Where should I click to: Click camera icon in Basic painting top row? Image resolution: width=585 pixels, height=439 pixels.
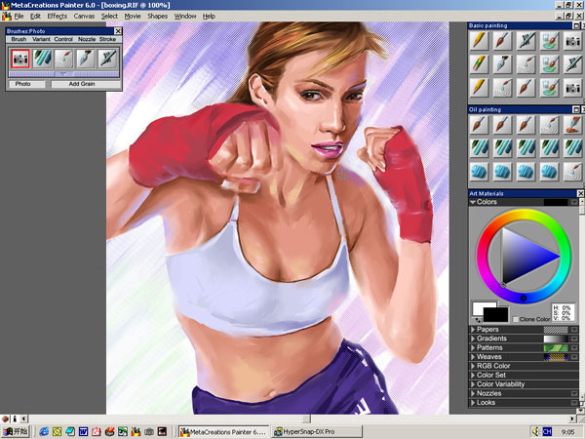coord(572,40)
